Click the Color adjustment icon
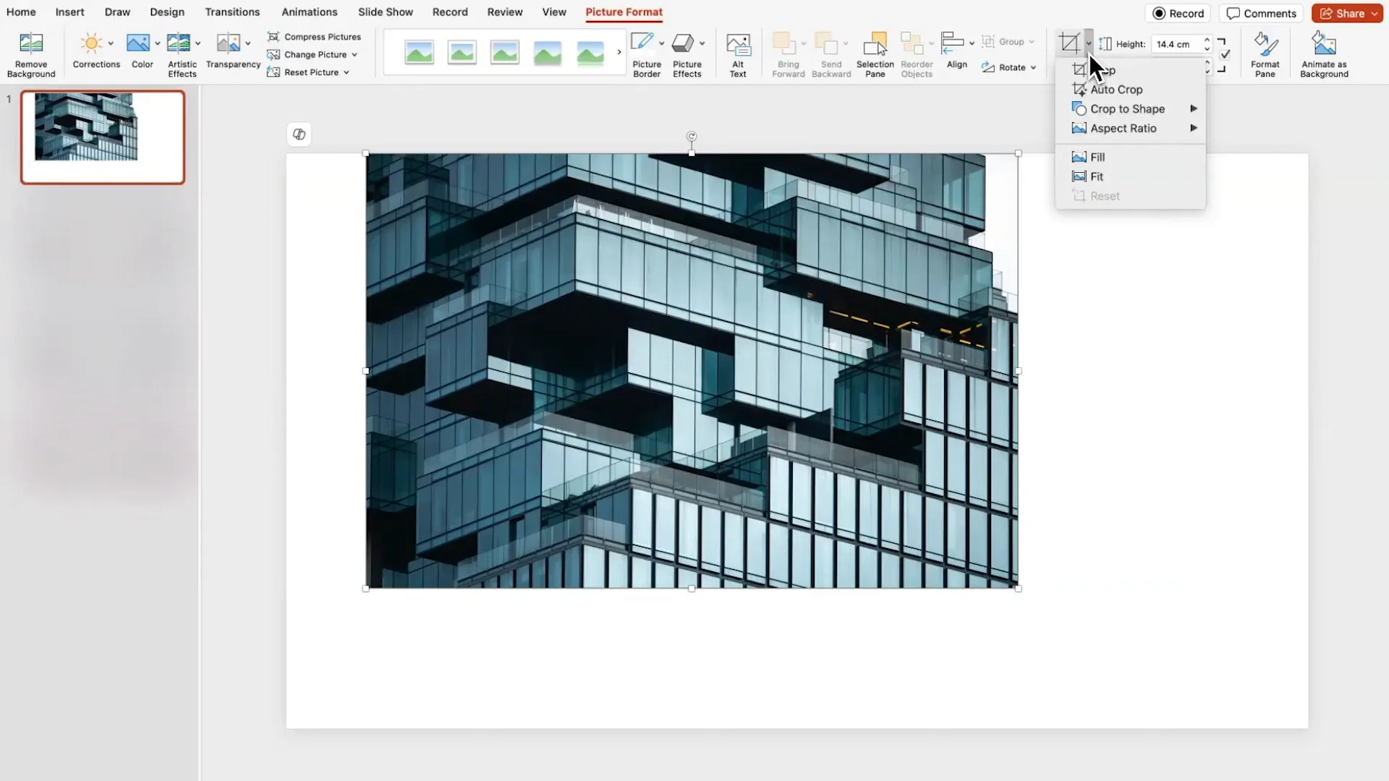The width and height of the screenshot is (1389, 781). coord(137,43)
